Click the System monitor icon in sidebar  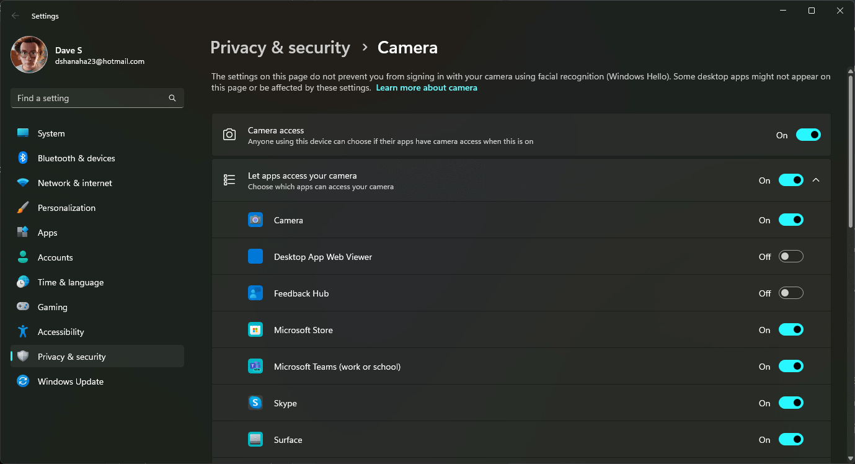point(23,133)
